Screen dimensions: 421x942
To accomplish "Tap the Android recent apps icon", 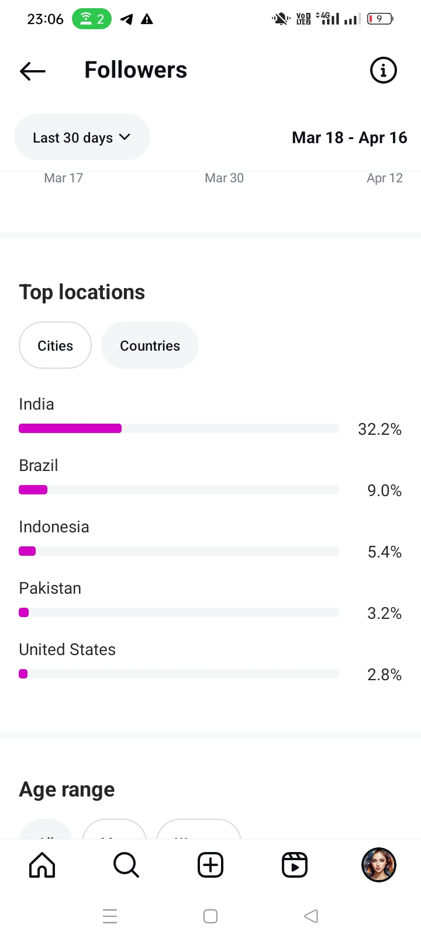I will tap(110, 916).
